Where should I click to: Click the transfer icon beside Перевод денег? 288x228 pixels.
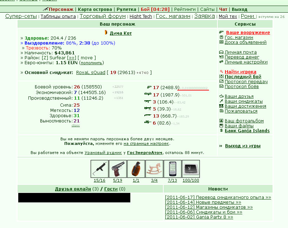coord(221,57)
